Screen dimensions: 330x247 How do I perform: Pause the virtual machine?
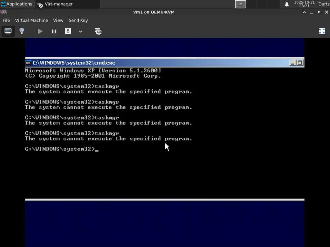pos(54,31)
